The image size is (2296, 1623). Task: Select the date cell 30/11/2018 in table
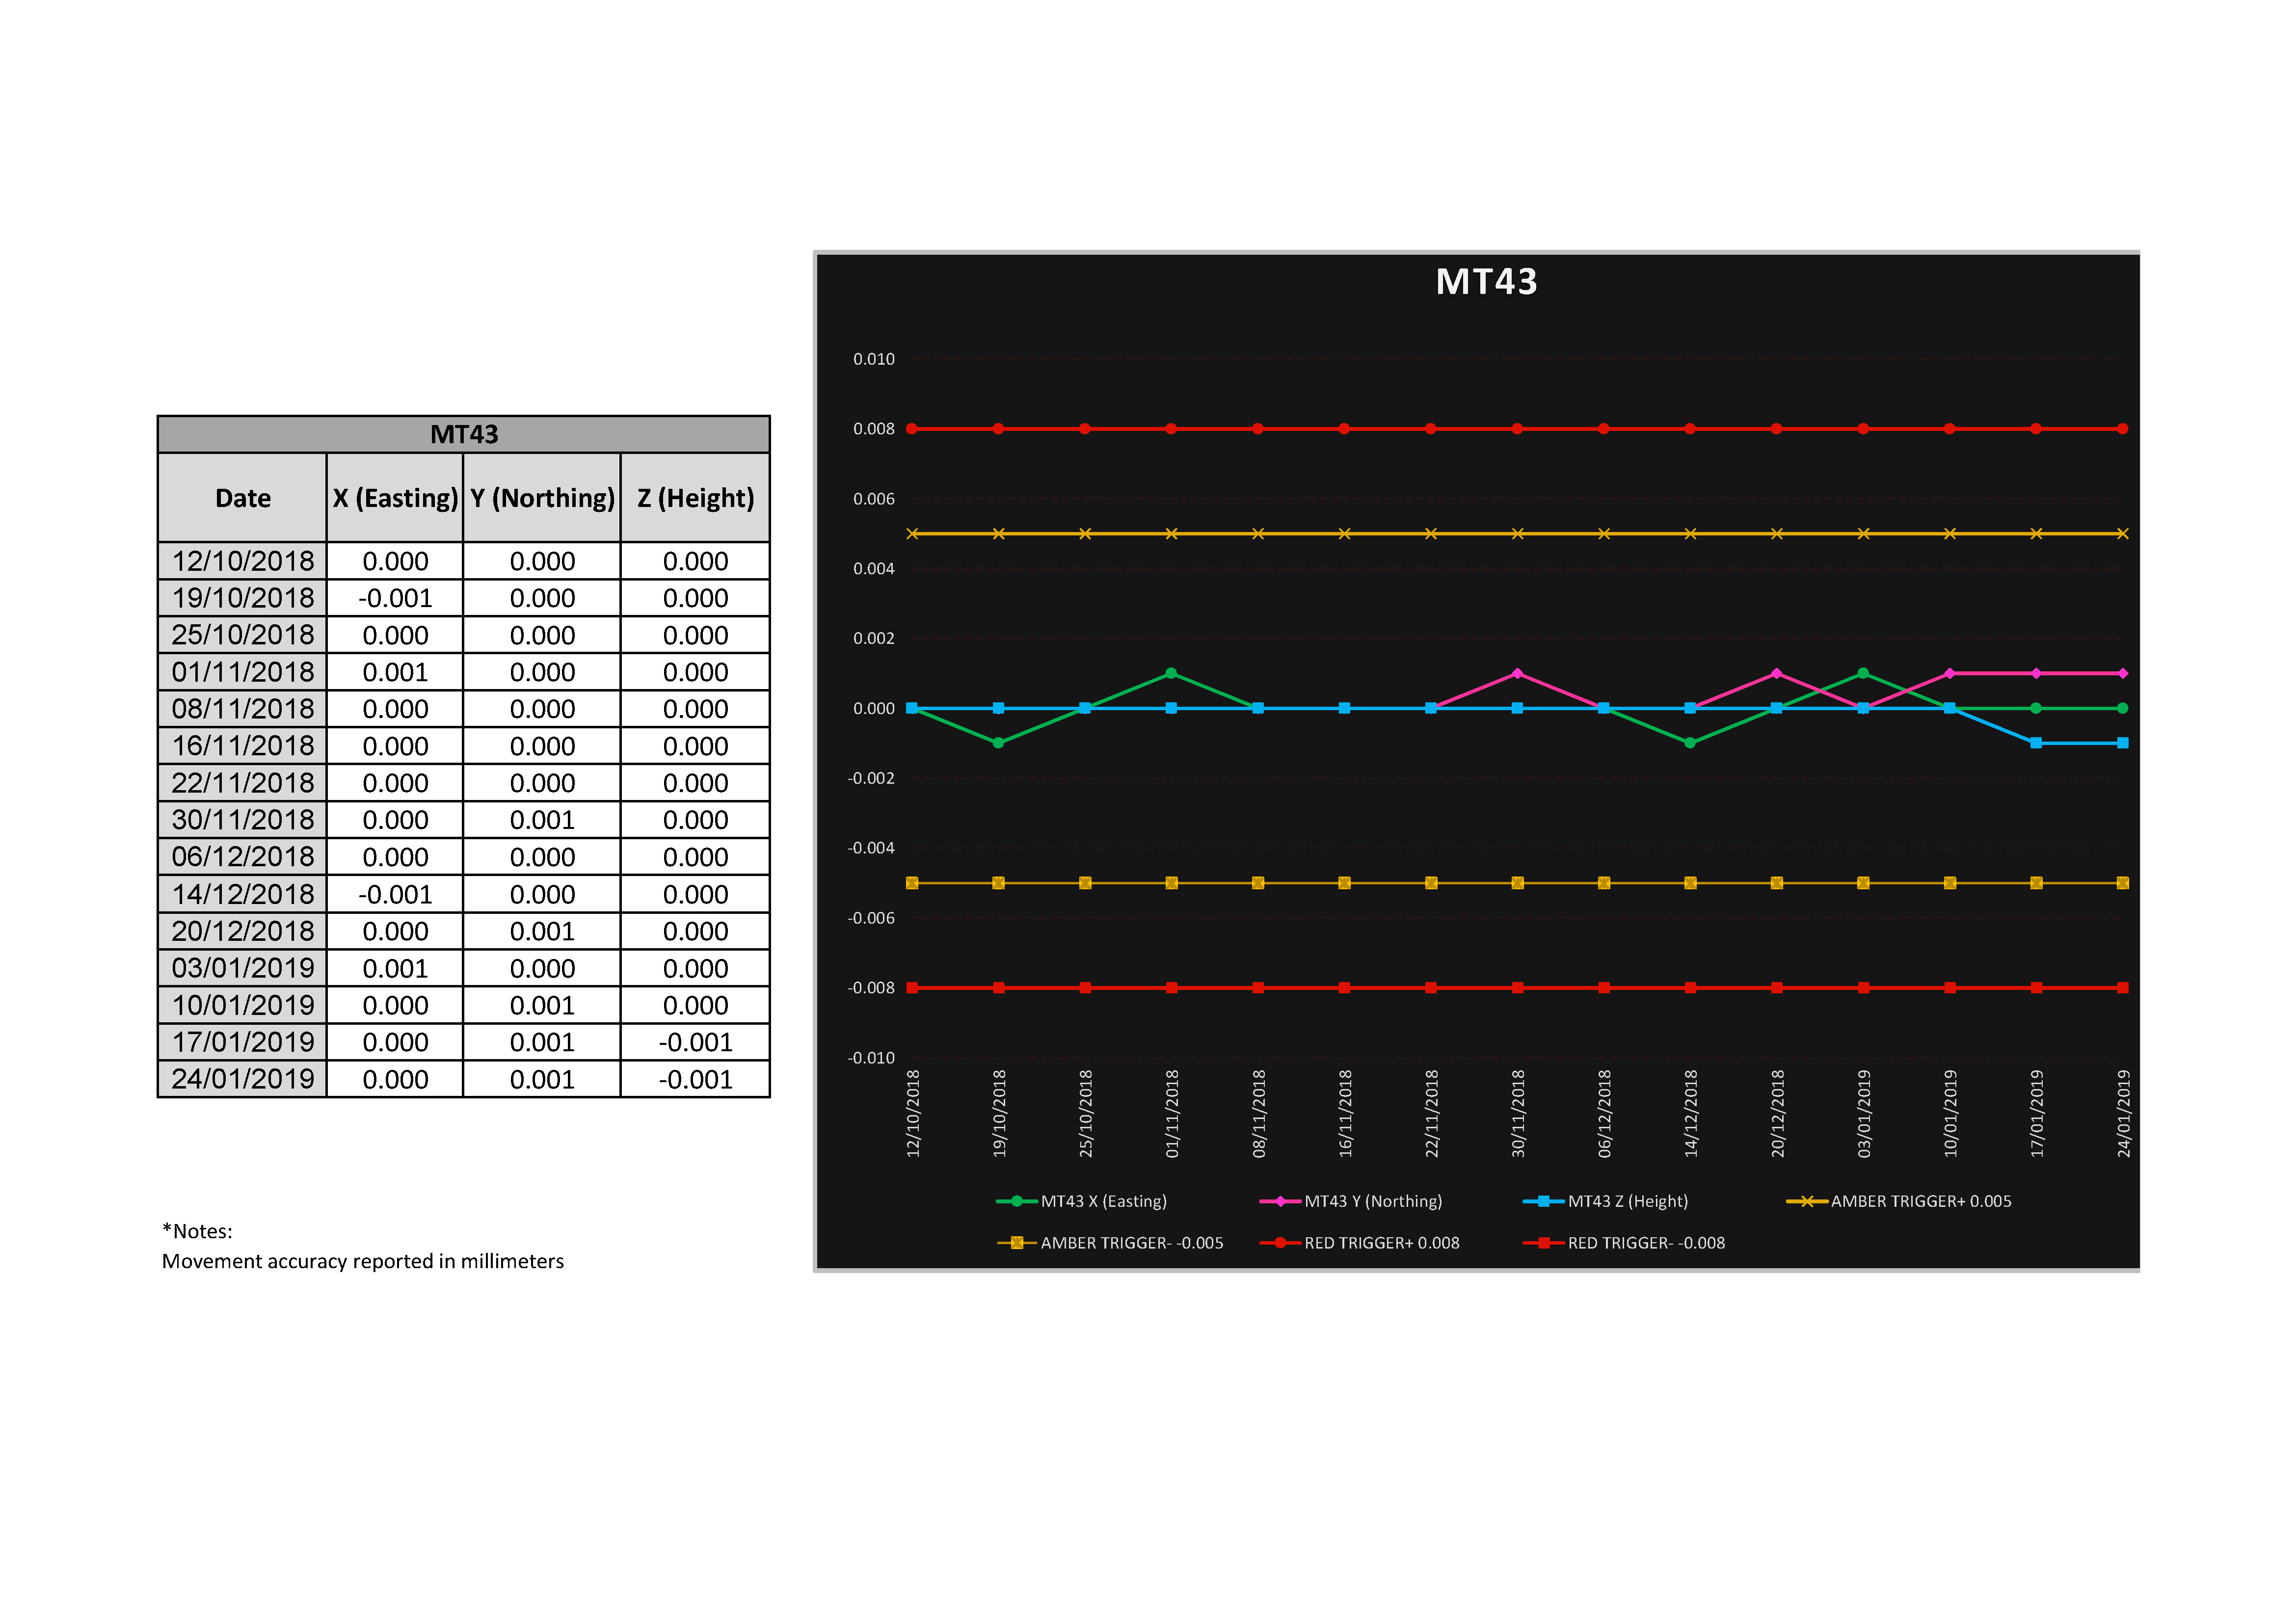(243, 820)
